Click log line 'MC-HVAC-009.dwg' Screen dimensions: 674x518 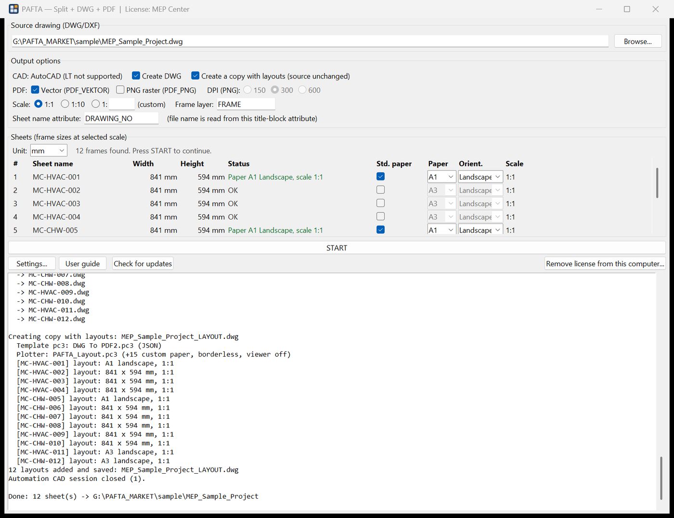click(53, 292)
